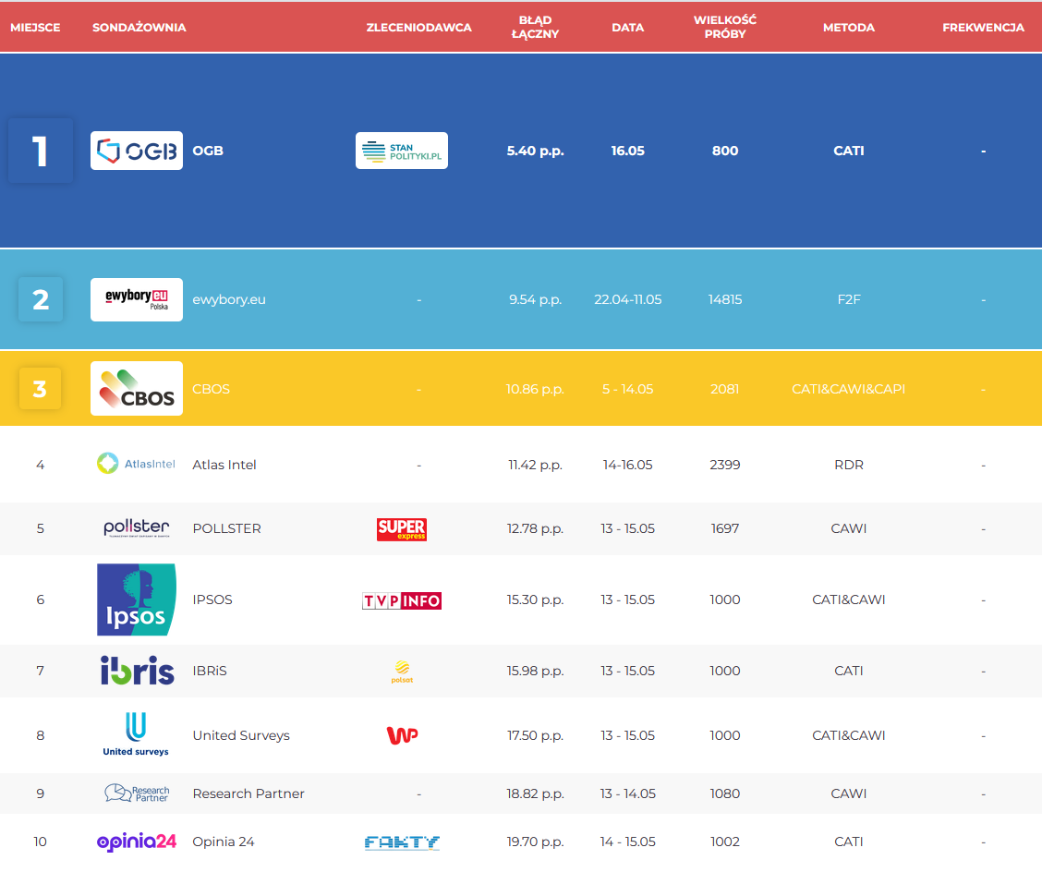Viewport: 1042px width, 872px height.
Task: Click the Super Express sponsor logo
Action: pos(402,529)
